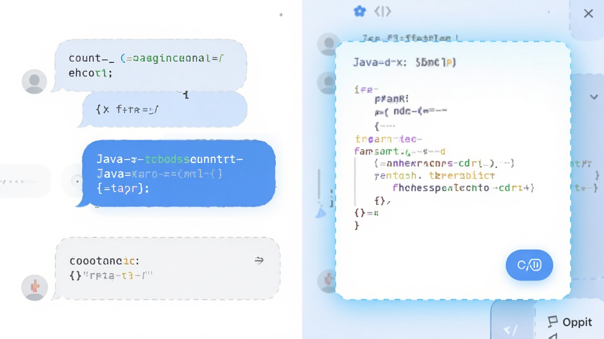
Task: Click the "Java=d-x:" title in the code card
Action: (405, 62)
